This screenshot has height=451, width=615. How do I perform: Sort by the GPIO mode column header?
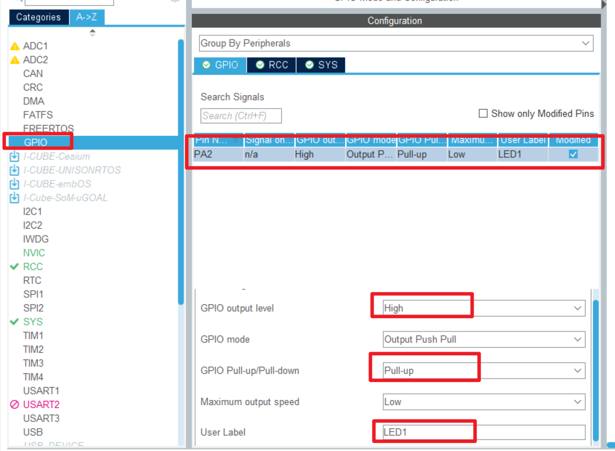tap(371, 140)
